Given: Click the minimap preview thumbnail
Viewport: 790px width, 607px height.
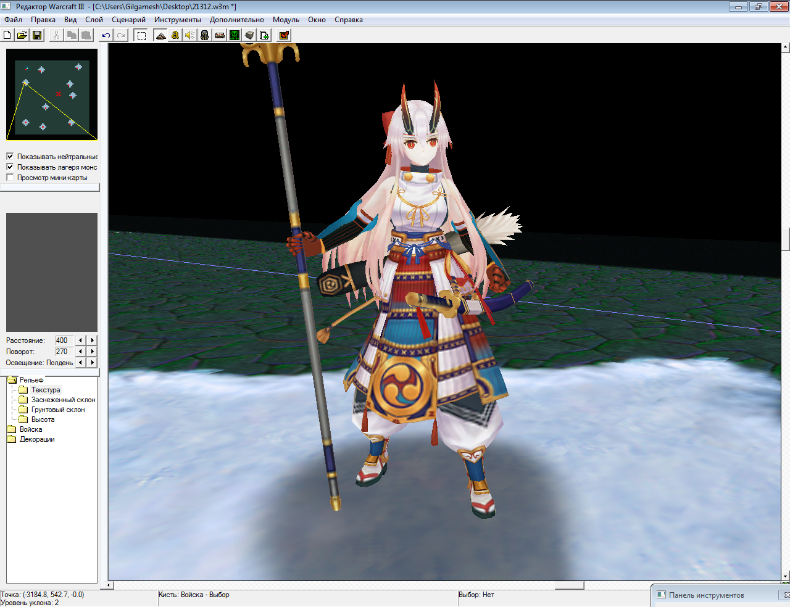Looking at the screenshot, I should point(52,95).
